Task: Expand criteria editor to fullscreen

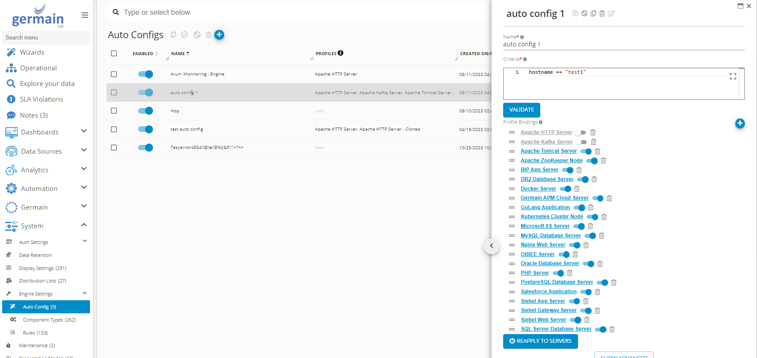Action: pyautogui.click(x=733, y=76)
